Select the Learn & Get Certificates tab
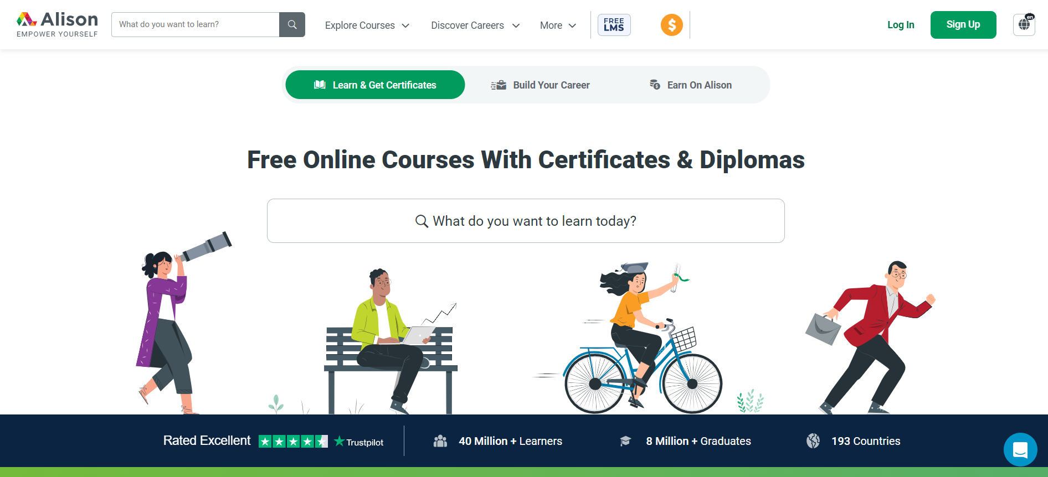This screenshot has height=477, width=1048. (375, 85)
